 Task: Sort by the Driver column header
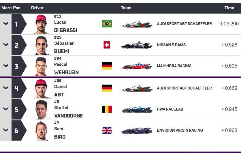tap(37, 8)
